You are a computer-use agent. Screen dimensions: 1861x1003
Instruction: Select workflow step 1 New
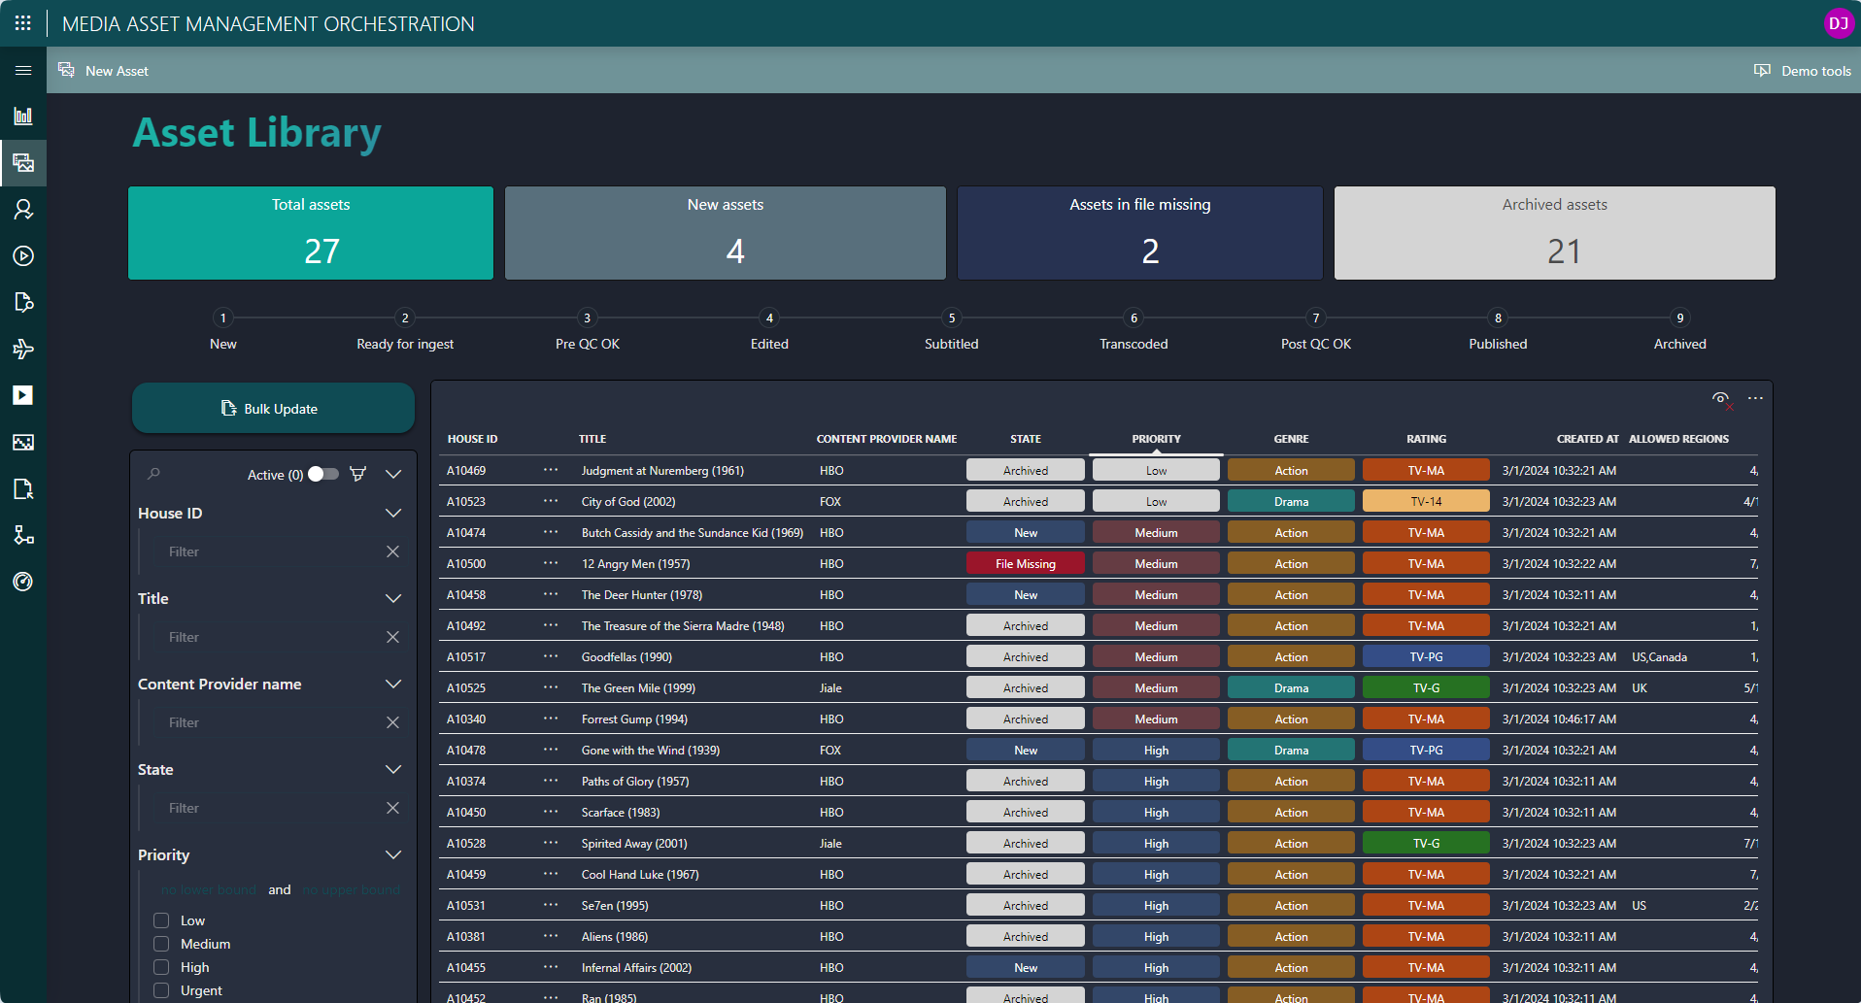223,330
